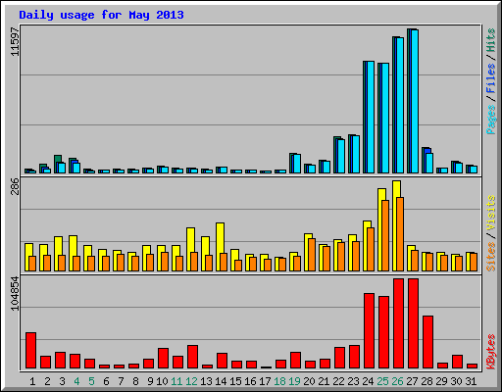Click day label 31 on the x-axis

click(471, 381)
